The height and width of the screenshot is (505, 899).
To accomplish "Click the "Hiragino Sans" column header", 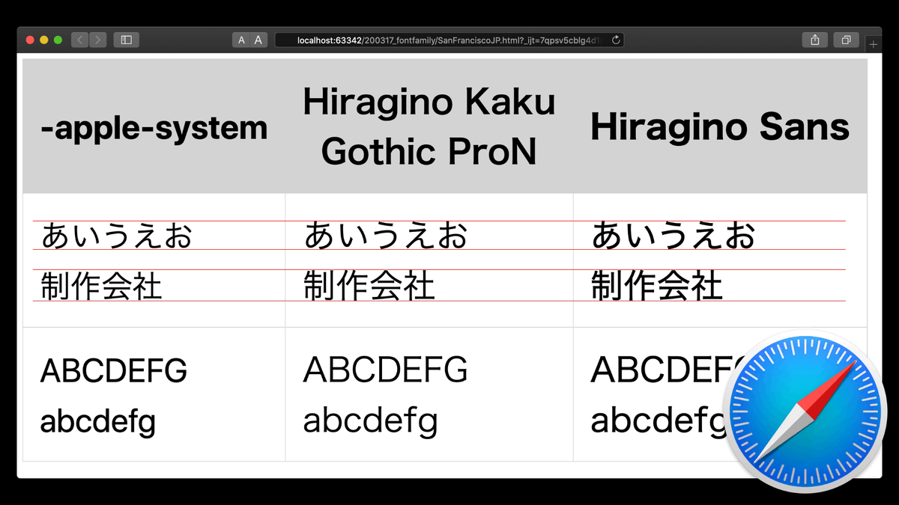I will click(x=719, y=128).
